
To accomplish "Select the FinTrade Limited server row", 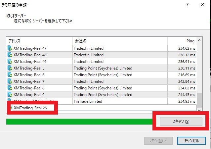I will [99, 101].
